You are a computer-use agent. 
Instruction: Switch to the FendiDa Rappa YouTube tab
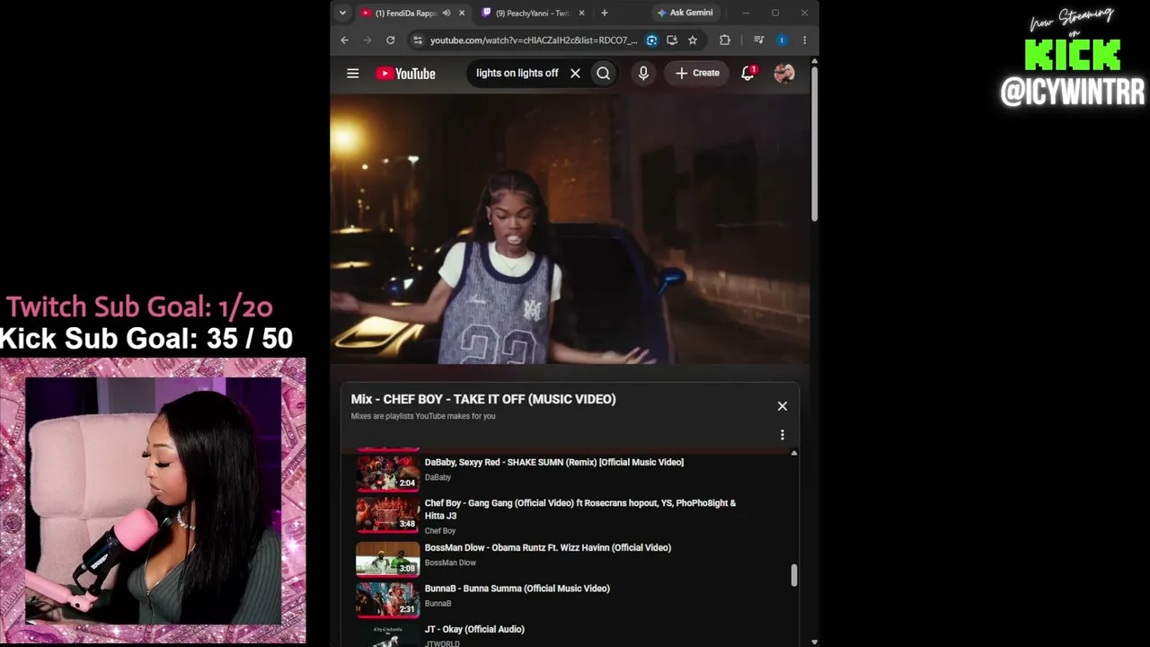point(406,13)
